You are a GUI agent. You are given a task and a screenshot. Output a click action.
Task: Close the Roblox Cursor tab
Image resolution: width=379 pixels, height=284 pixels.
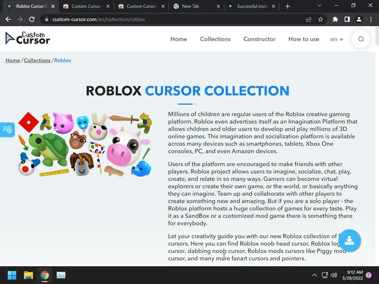click(53, 6)
